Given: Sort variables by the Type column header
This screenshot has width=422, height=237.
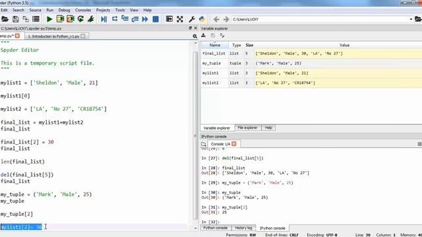Looking at the screenshot, I should point(236,45).
